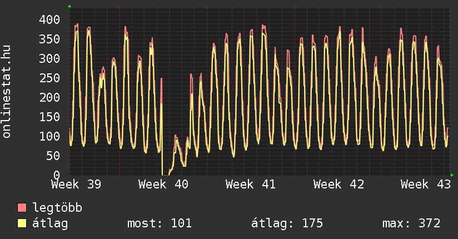
Task: Click the "max: 372" statistic
Action: (x=411, y=224)
